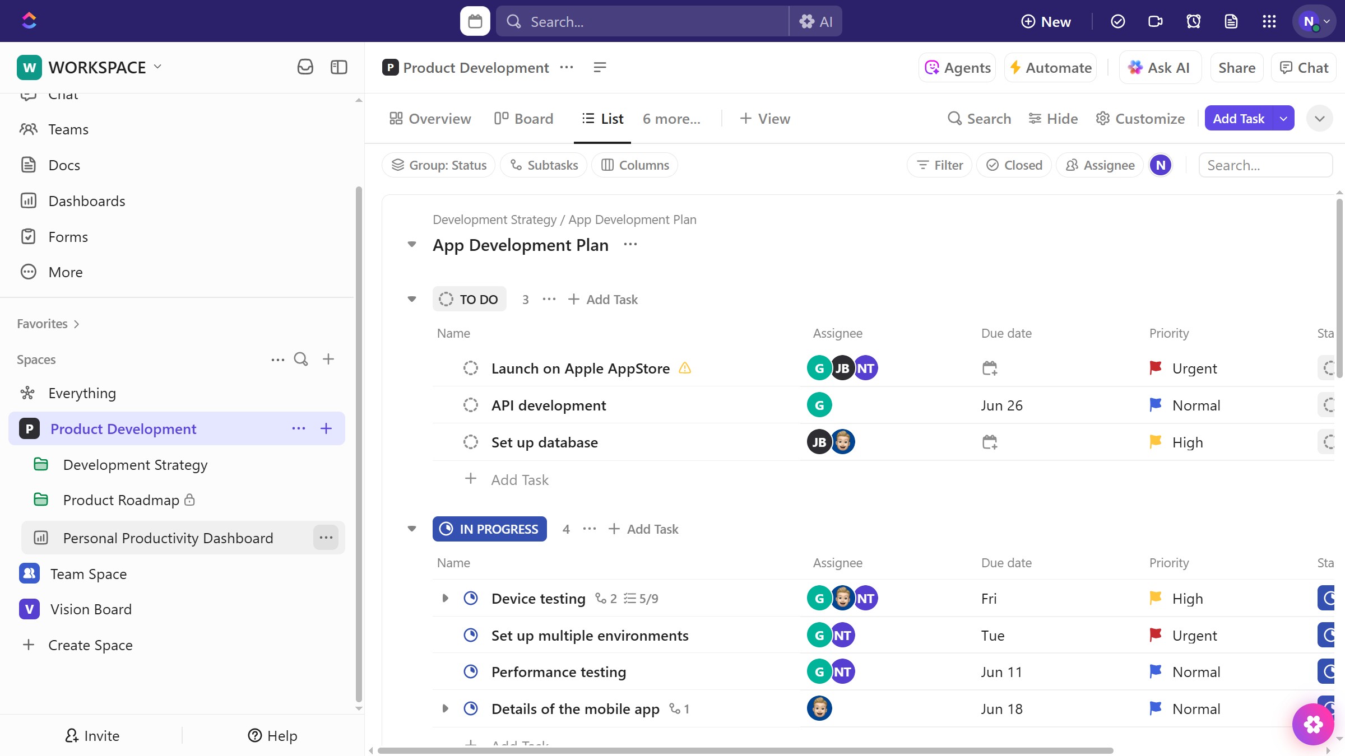Collapse the sidebar using the layout icon
Screen dimensions: 1345x756
coord(338,67)
